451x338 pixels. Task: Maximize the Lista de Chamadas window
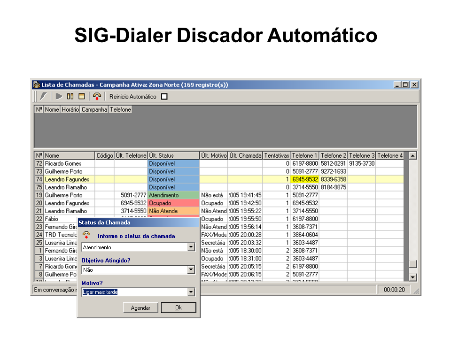[x=405, y=85]
